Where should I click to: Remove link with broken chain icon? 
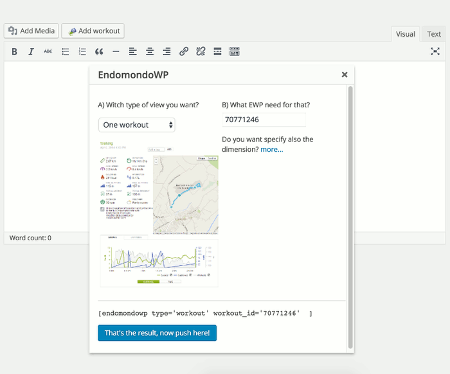tap(201, 51)
